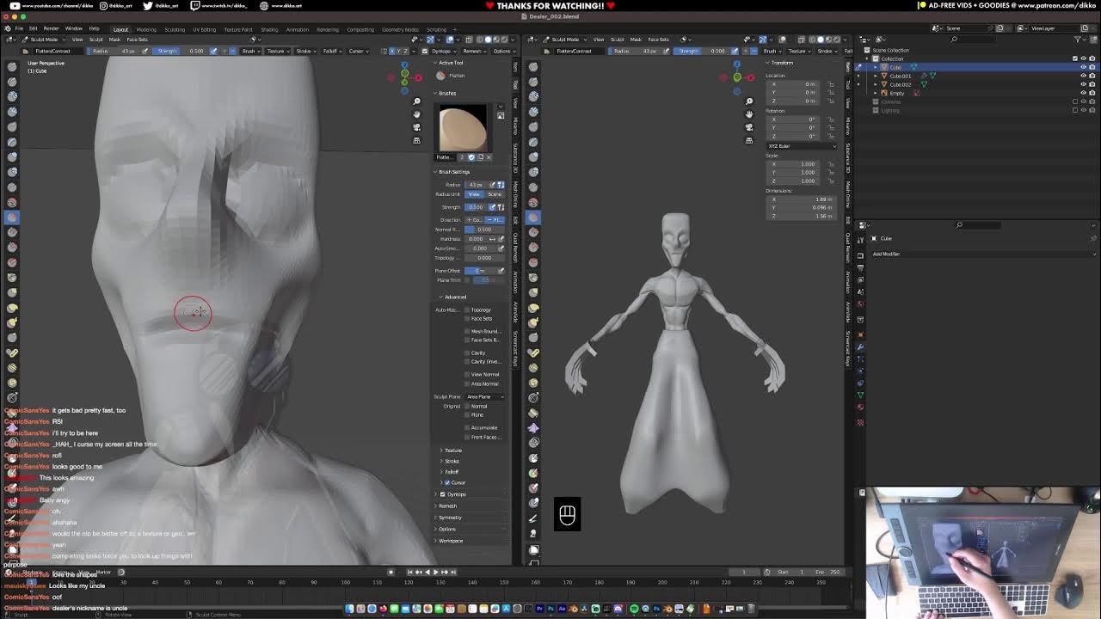Toggle perspective/orthographic grid icon in left viewport
Screen dimensions: 1101x619
click(417, 140)
